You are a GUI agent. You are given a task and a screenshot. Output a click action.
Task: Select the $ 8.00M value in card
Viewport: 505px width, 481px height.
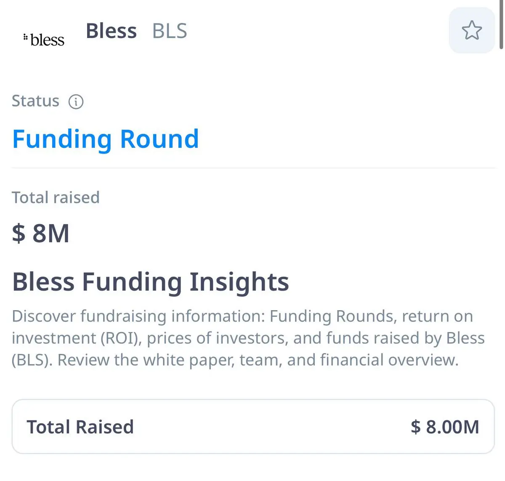tap(445, 427)
